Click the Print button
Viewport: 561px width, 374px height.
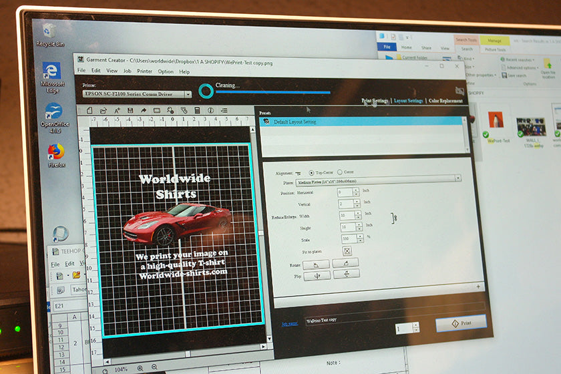460,323
